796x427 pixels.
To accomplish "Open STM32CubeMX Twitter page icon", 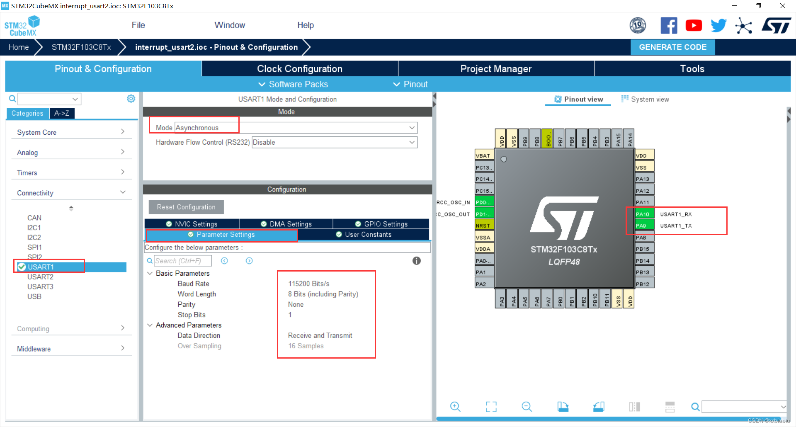I will click(718, 25).
